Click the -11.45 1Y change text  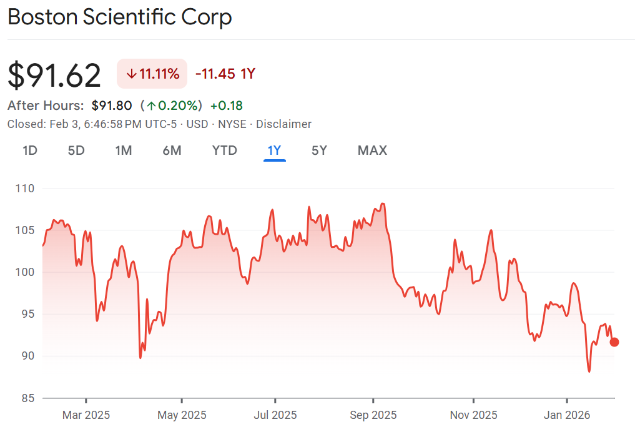pos(225,74)
